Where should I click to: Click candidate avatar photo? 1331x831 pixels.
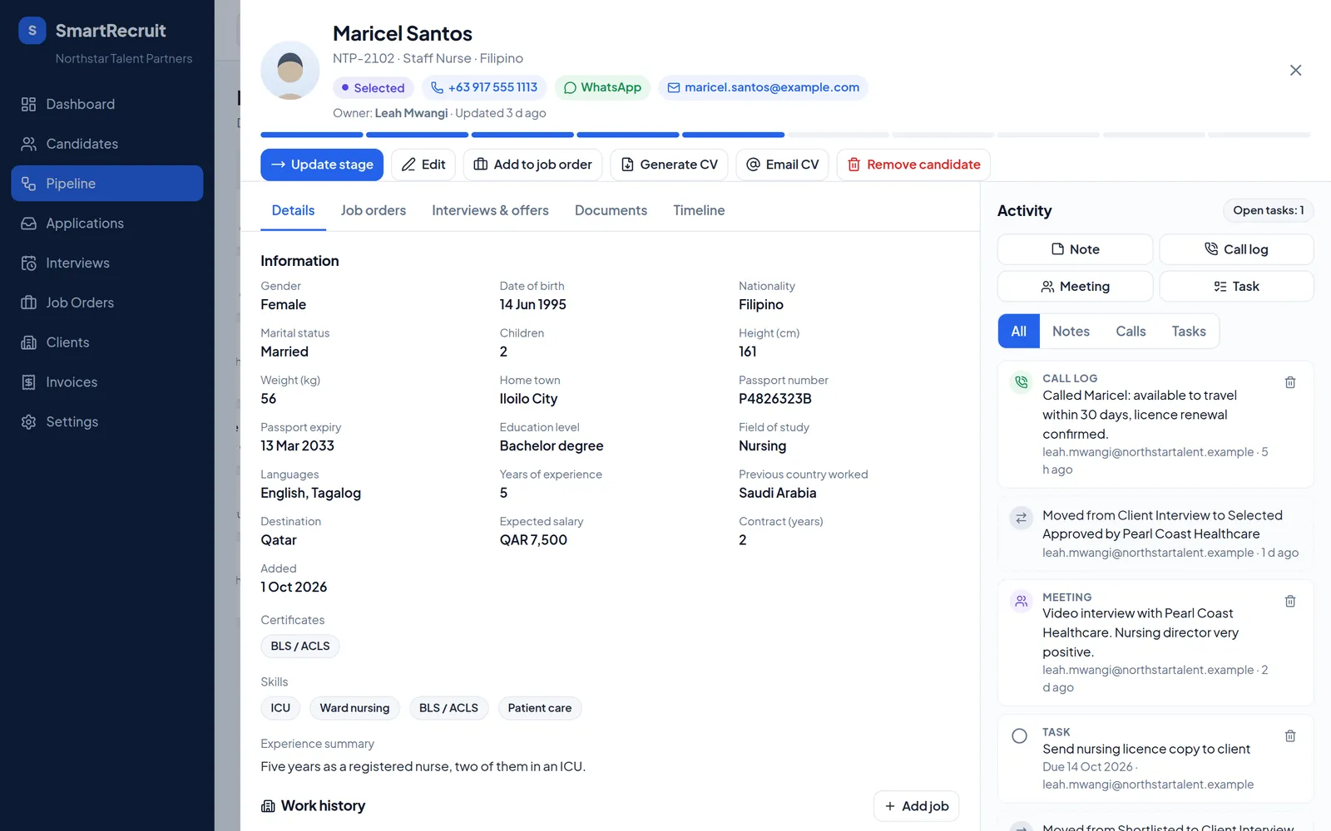click(x=290, y=71)
